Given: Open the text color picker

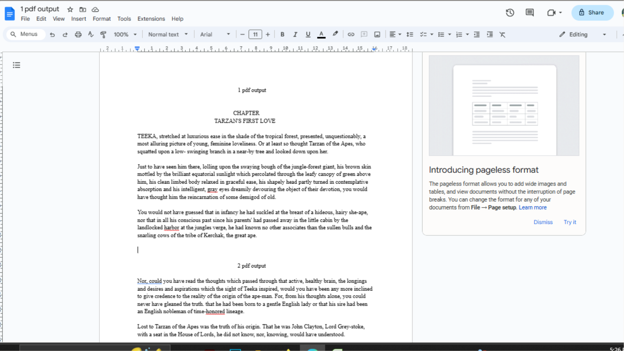Looking at the screenshot, I should (321, 34).
